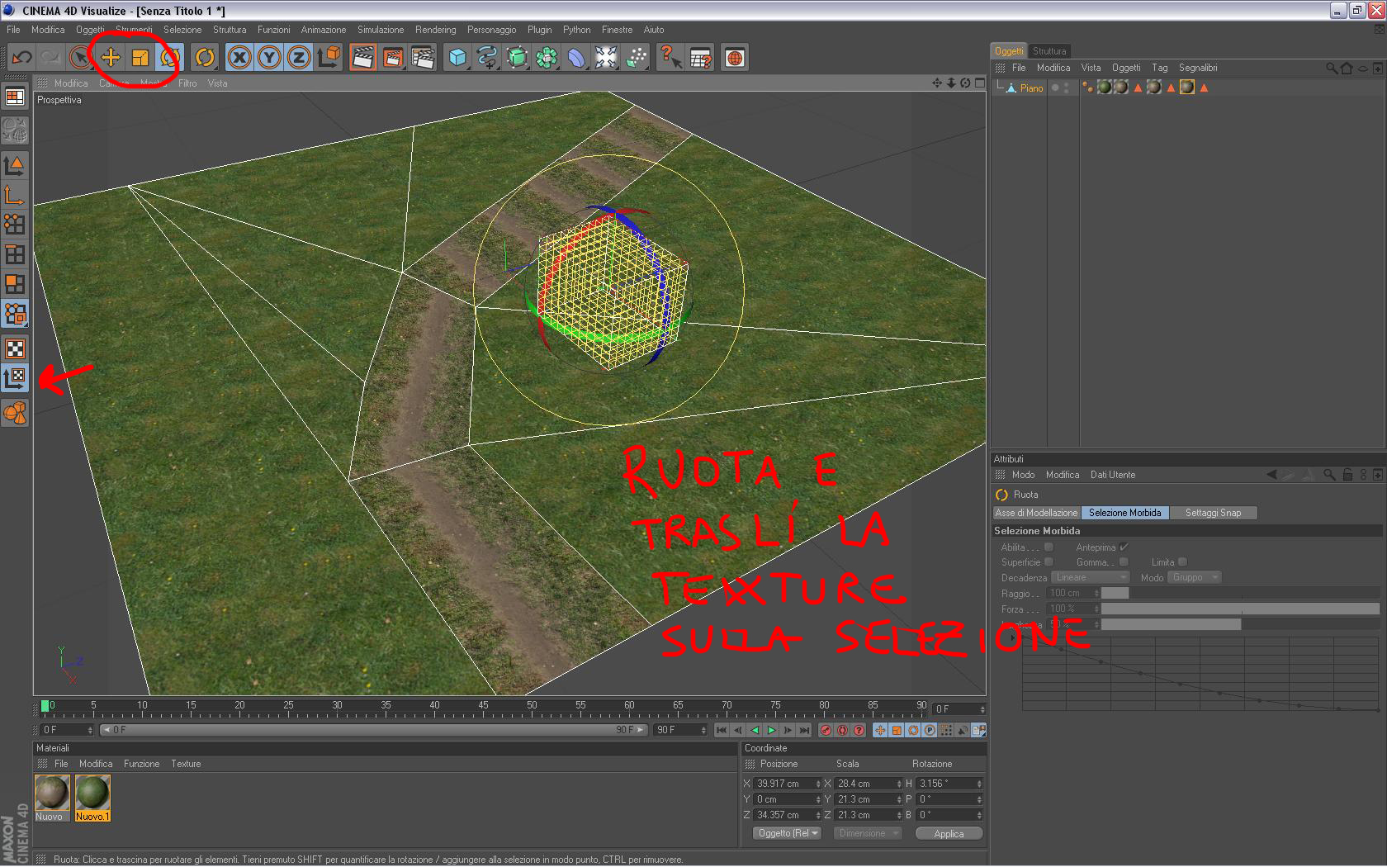Add a cube primitive object

tap(457, 58)
